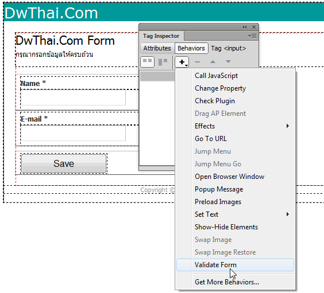324x293 pixels.
Task: Close the Tag Inspector floating panel
Action: 254,27
